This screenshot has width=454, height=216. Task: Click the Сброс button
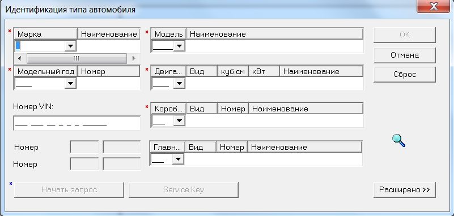click(x=405, y=75)
